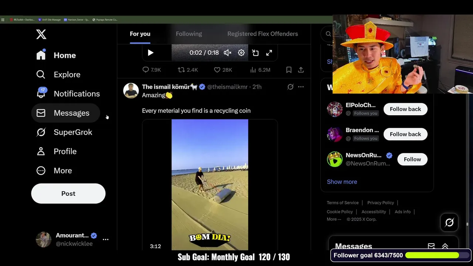The width and height of the screenshot is (473, 266).
Task: Follow back Braendon ...
Action: (x=405, y=134)
